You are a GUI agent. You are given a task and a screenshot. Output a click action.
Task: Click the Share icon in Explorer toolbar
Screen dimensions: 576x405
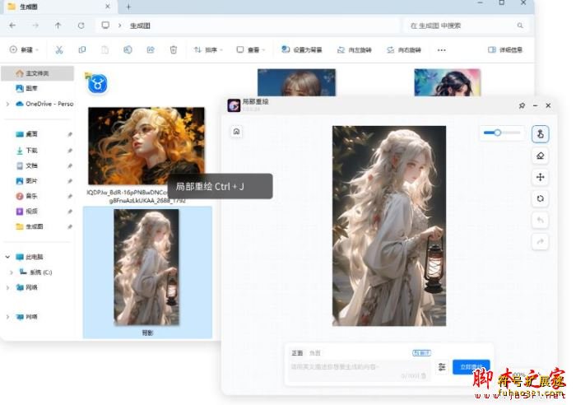151,49
